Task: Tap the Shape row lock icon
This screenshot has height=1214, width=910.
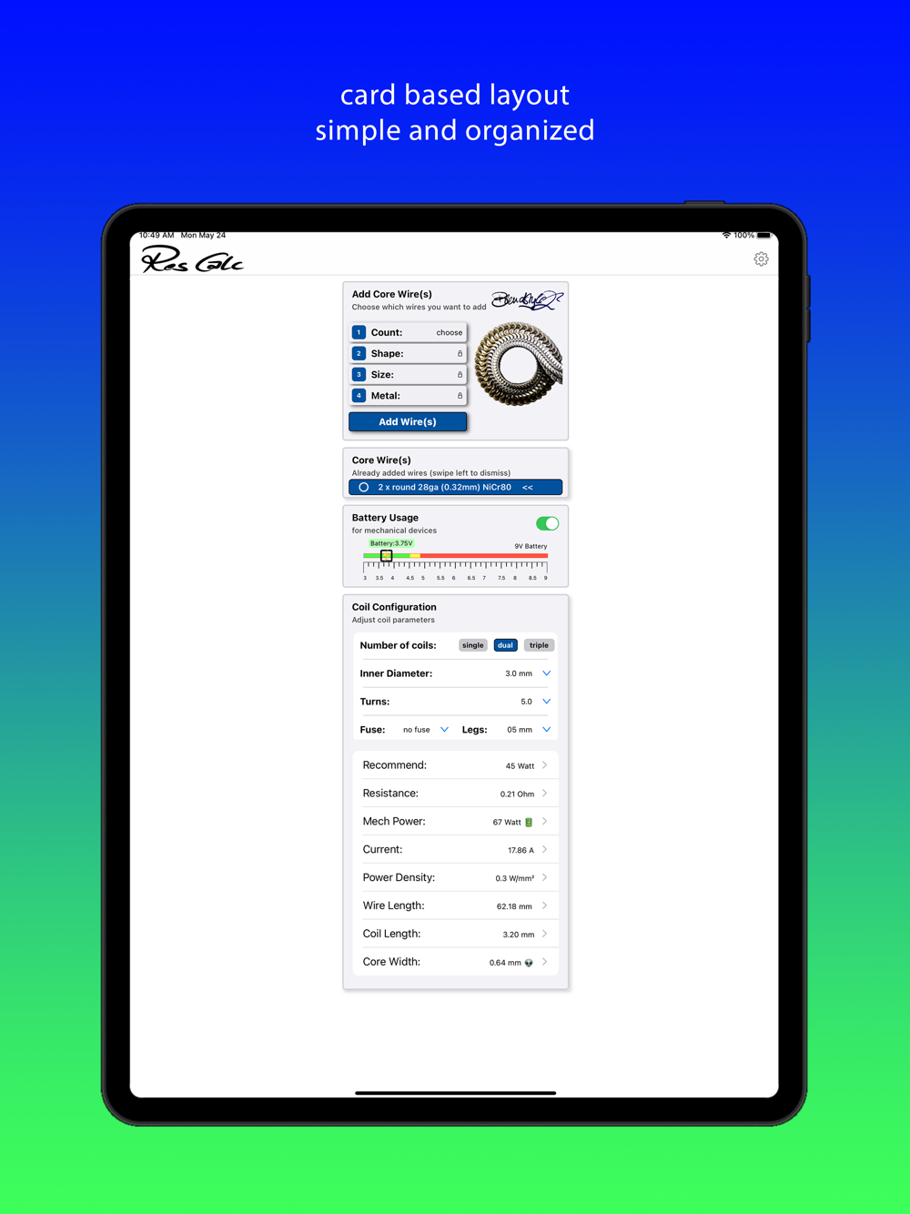Action: click(460, 353)
